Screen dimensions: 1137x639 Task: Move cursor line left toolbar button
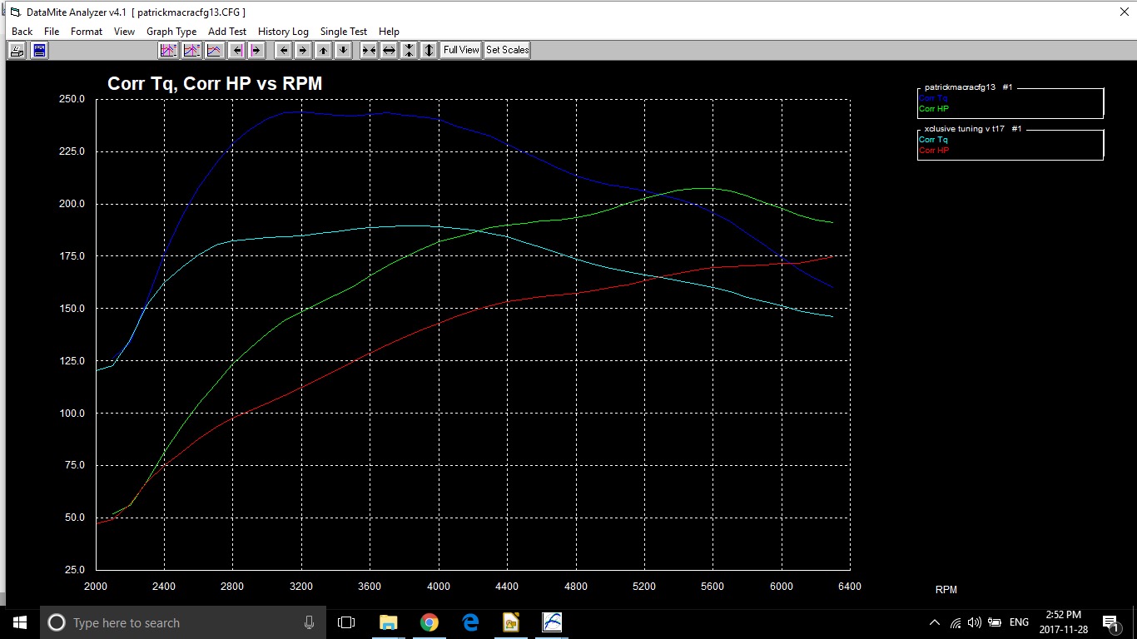236,50
